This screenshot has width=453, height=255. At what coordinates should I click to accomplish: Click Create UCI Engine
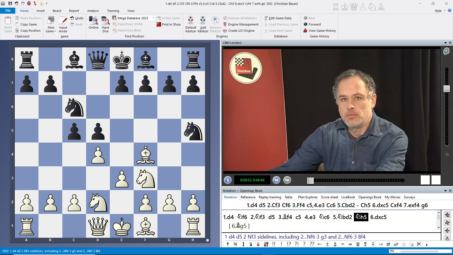241,31
